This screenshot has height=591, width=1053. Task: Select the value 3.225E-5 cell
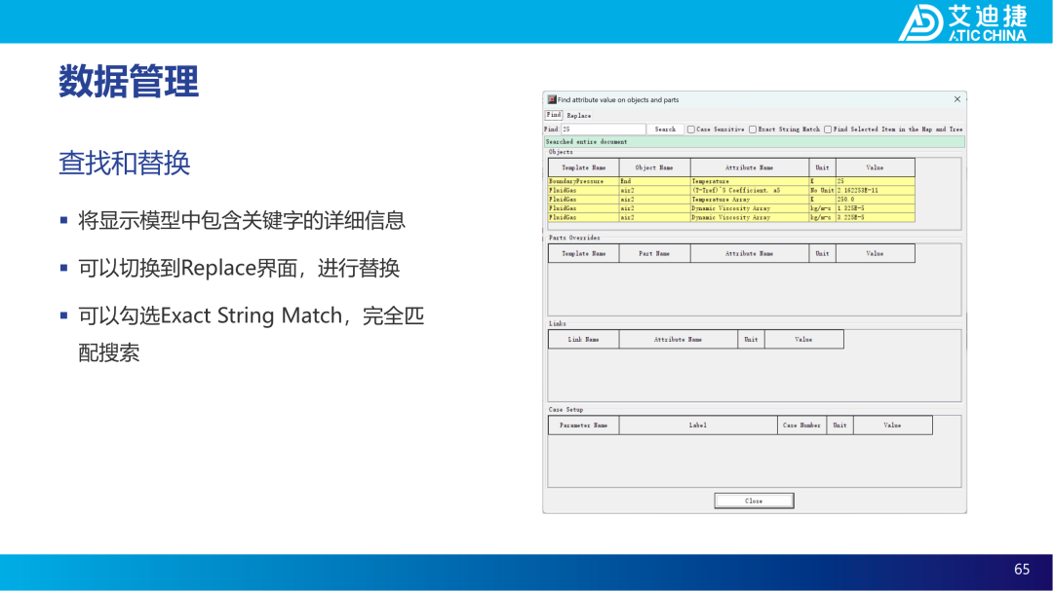coord(875,217)
